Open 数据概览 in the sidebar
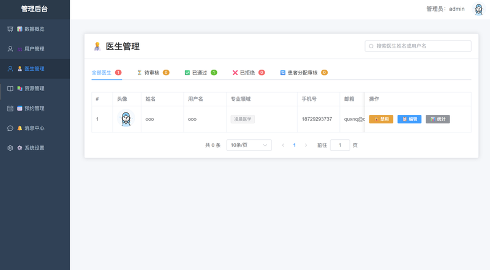This screenshot has height=270, width=490. coord(35,29)
